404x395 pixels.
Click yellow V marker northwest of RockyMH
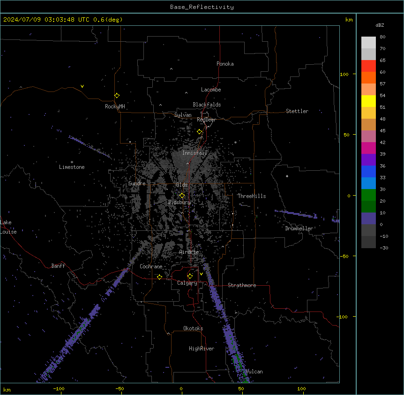pos(82,86)
